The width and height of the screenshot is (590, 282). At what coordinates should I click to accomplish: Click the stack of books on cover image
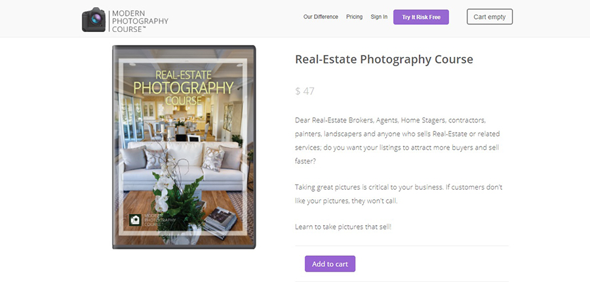point(220,222)
